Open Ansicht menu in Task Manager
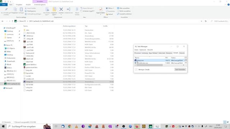230x129 pixels. coord(150,50)
